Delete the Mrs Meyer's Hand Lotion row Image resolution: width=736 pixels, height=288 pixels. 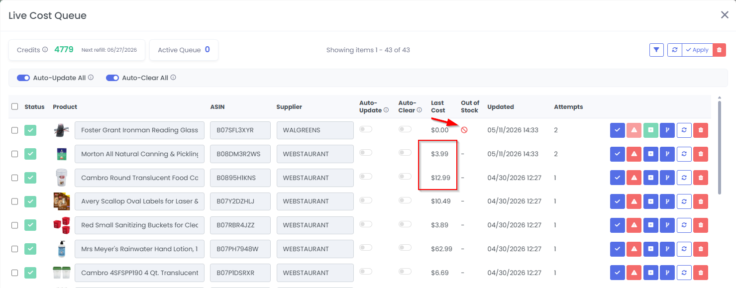pyautogui.click(x=701, y=249)
